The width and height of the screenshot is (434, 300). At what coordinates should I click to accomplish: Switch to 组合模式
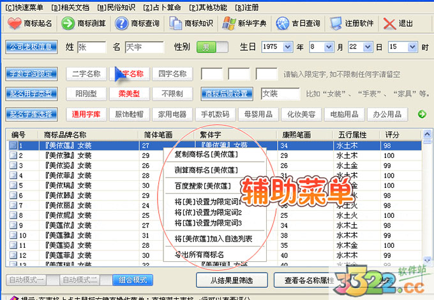point(133,280)
